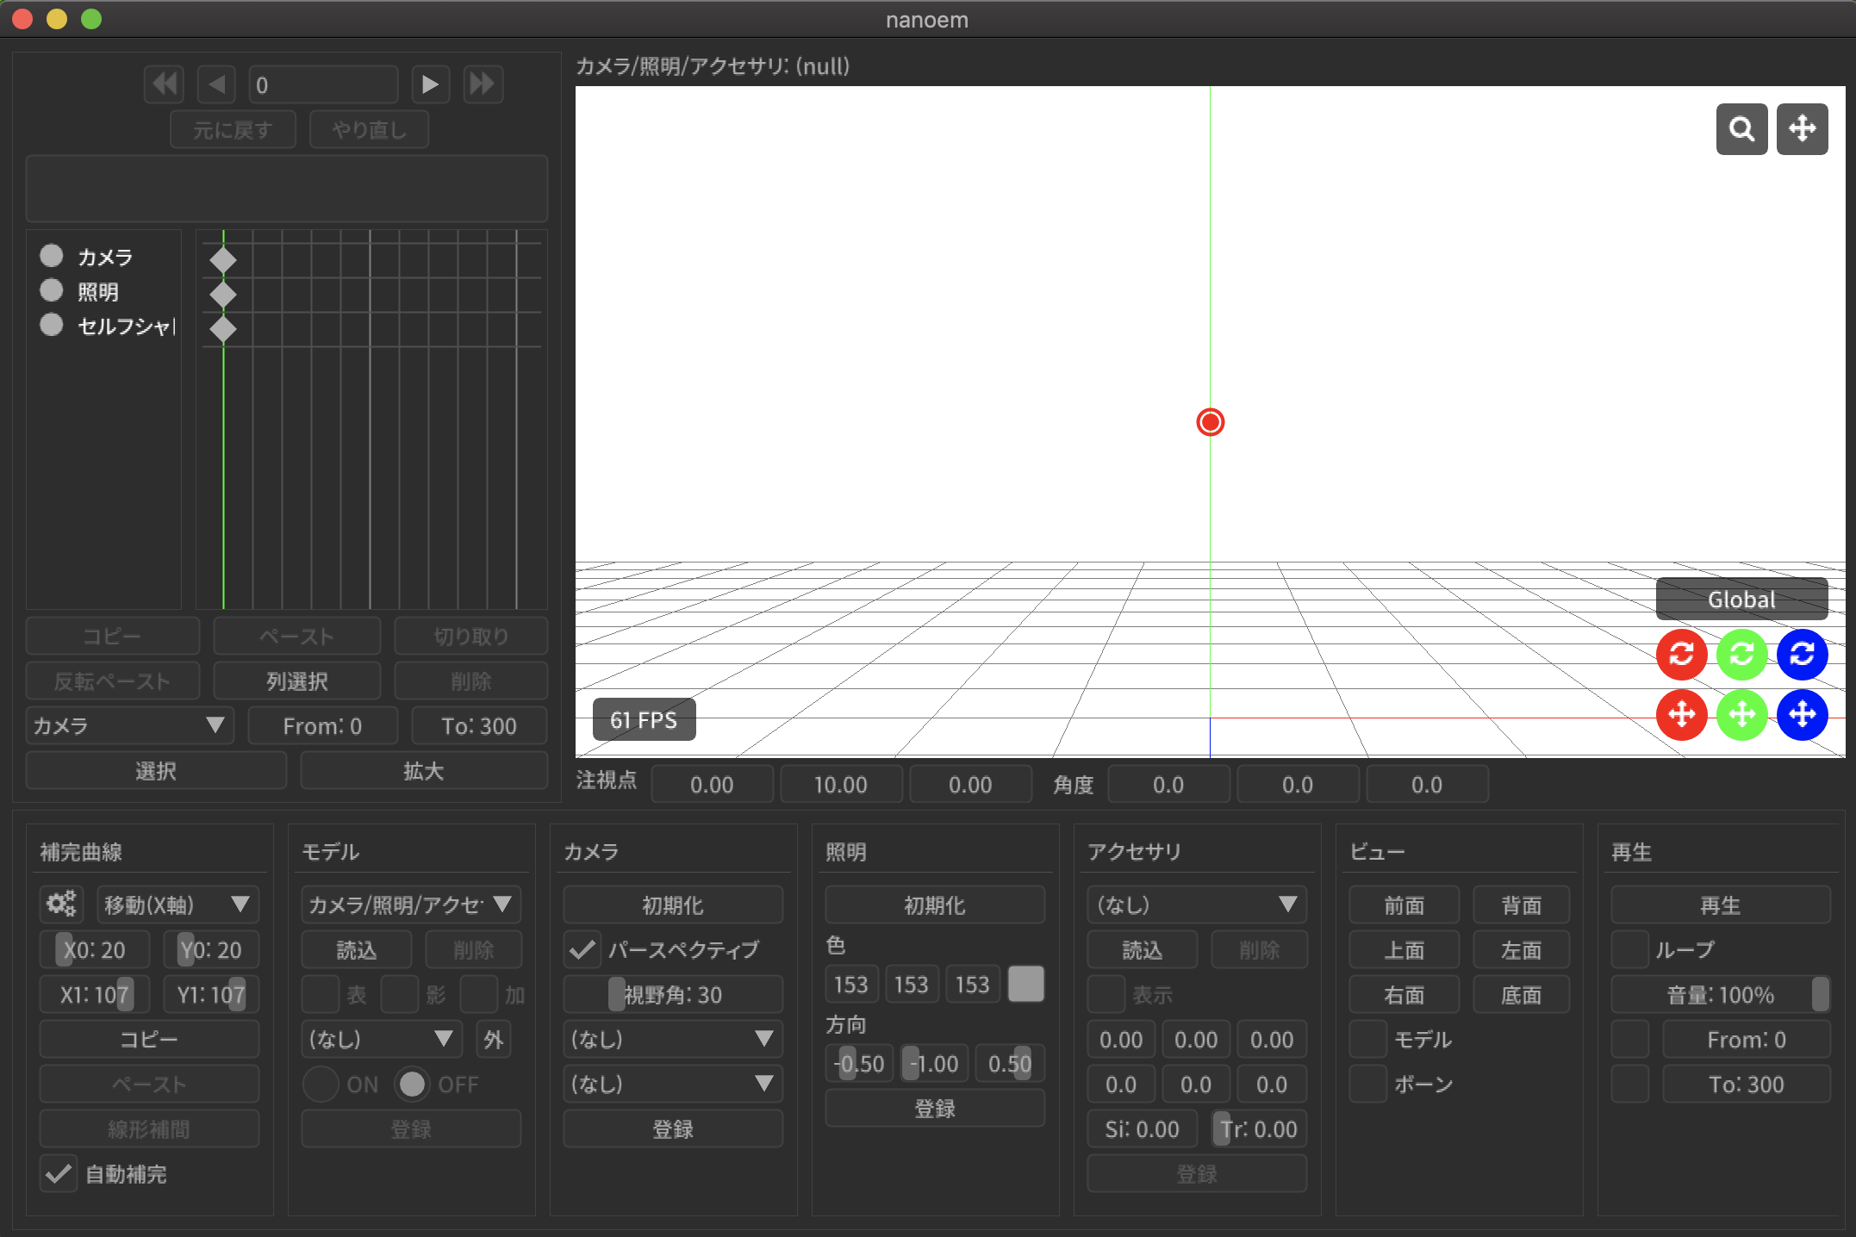Select the カメラ track radio in timeline
1856x1237 pixels.
(x=52, y=256)
